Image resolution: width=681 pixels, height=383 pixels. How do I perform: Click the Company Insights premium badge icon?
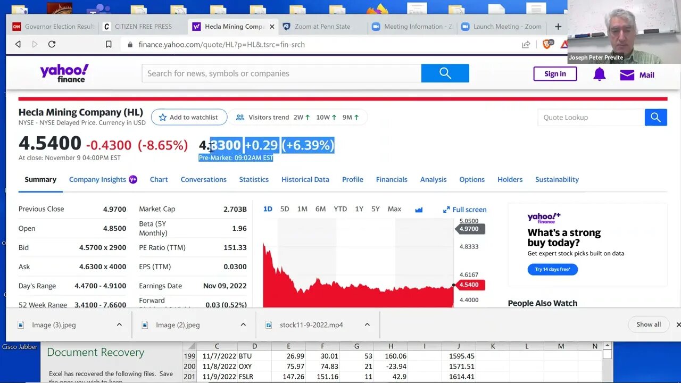(x=133, y=180)
